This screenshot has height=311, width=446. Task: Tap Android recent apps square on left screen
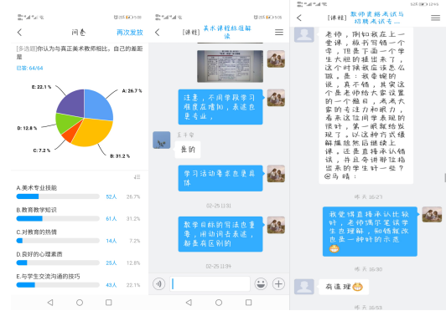109,303
